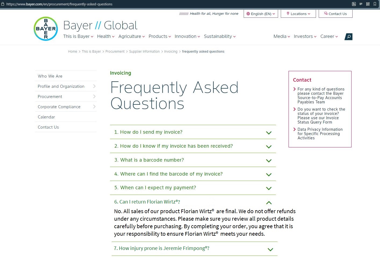The height and width of the screenshot is (258, 380).
Task: Bookmark this page with the bookmark icon
Action: click(x=375, y=4)
